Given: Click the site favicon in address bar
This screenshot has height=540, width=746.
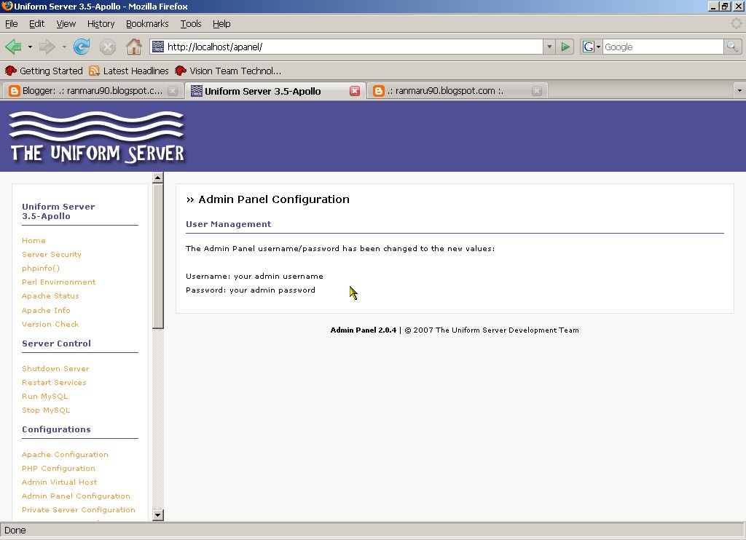Looking at the screenshot, I should tap(158, 47).
